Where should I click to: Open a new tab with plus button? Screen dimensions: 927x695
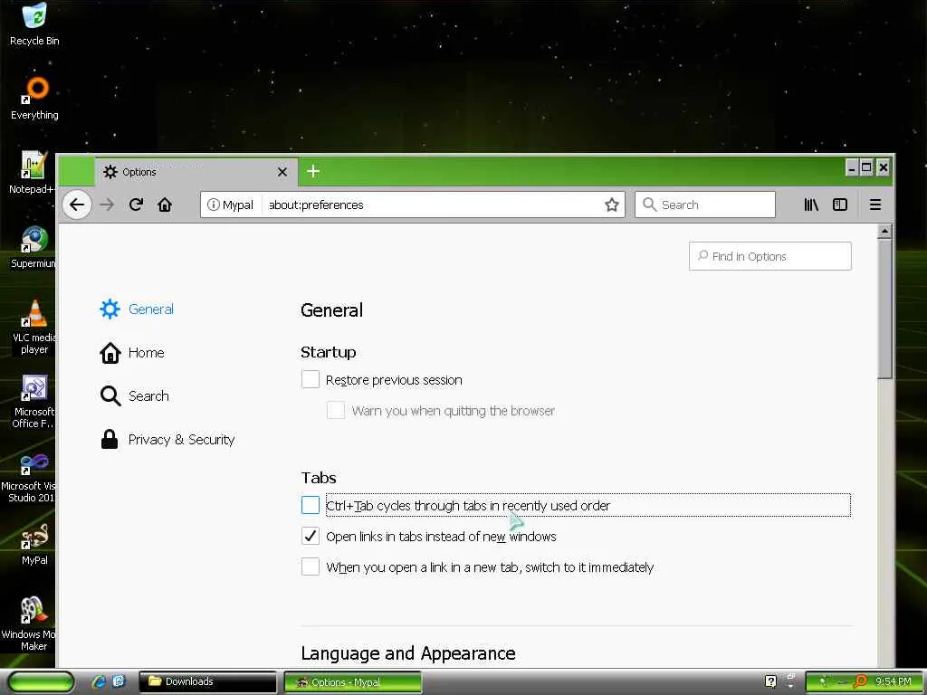coord(313,171)
